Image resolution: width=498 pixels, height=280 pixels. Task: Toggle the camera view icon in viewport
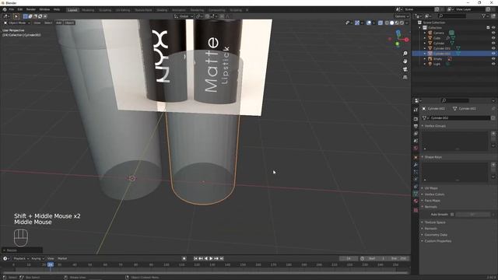pyautogui.click(x=405, y=69)
